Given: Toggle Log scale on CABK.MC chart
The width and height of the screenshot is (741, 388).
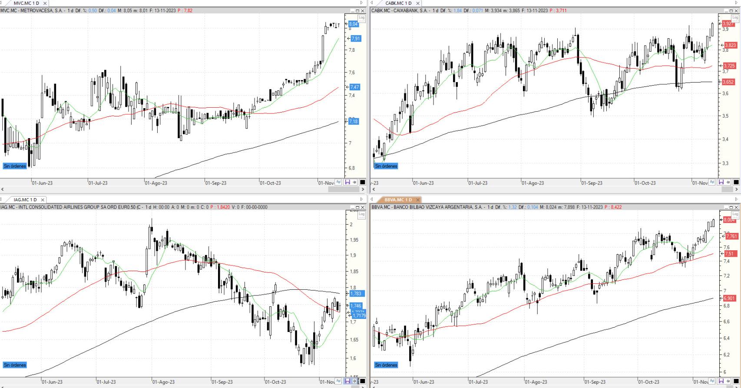Looking at the screenshot, I should pyautogui.click(x=735, y=18).
